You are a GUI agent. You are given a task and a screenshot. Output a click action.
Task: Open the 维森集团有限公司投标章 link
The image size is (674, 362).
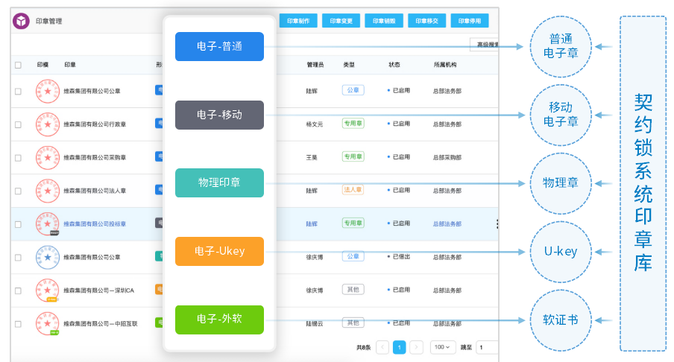click(95, 223)
